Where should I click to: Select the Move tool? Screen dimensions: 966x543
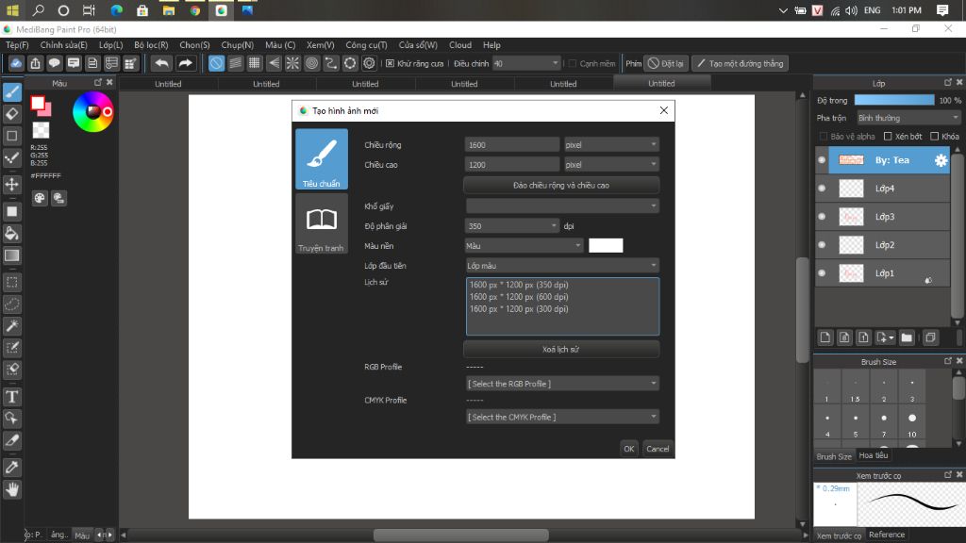point(11,184)
